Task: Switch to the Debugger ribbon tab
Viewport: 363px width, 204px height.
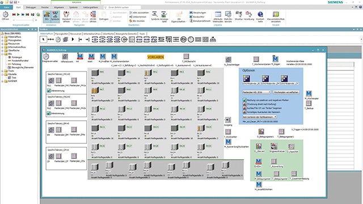Action: [31, 7]
